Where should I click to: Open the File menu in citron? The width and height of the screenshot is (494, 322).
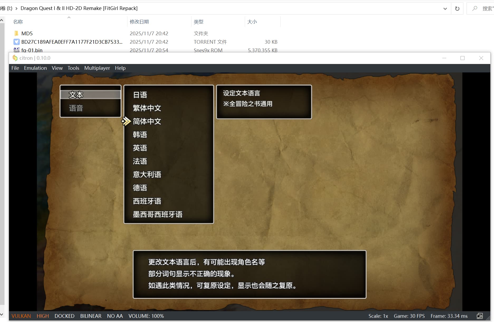(15, 68)
